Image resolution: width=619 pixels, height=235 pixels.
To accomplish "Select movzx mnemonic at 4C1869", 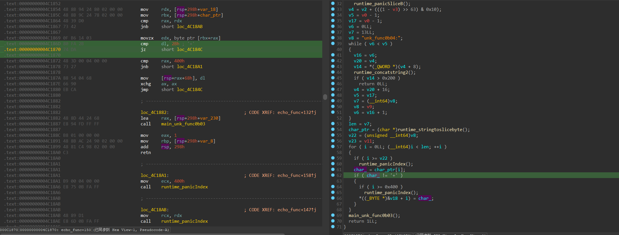I will 147,38.
